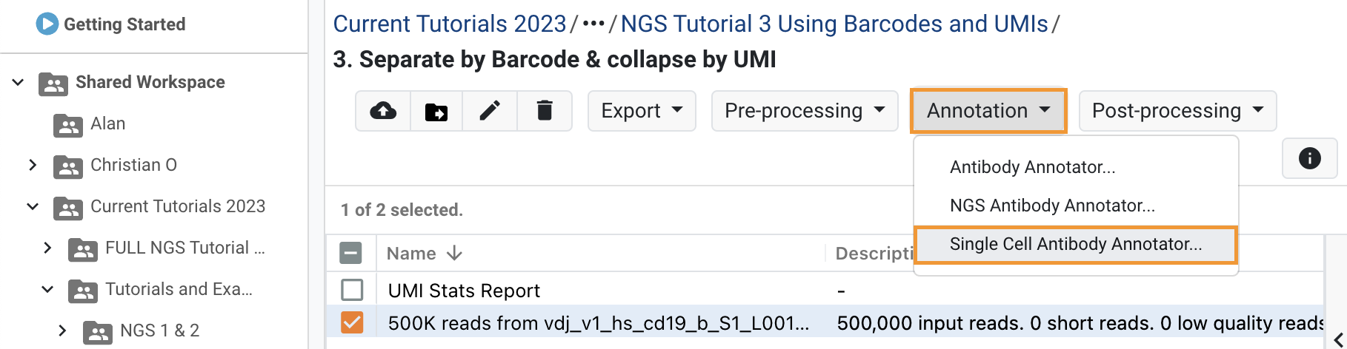Select Single Cell Antibody Annotator menu item
The height and width of the screenshot is (349, 1347).
pyautogui.click(x=1076, y=244)
